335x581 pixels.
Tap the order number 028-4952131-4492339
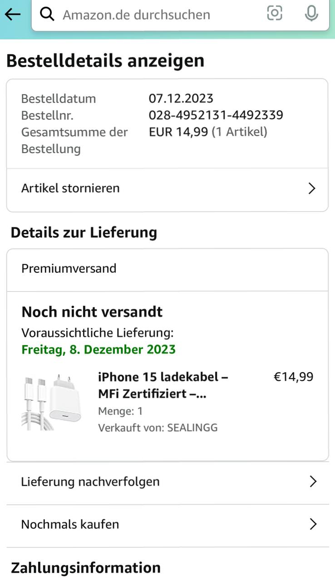click(216, 115)
